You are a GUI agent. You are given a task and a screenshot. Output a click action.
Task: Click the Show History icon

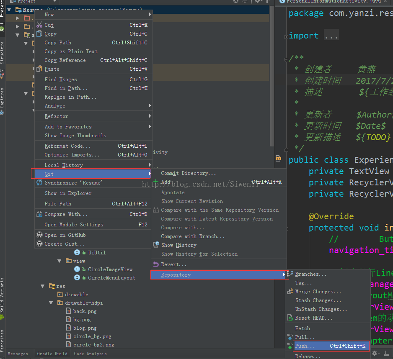tap(156, 245)
